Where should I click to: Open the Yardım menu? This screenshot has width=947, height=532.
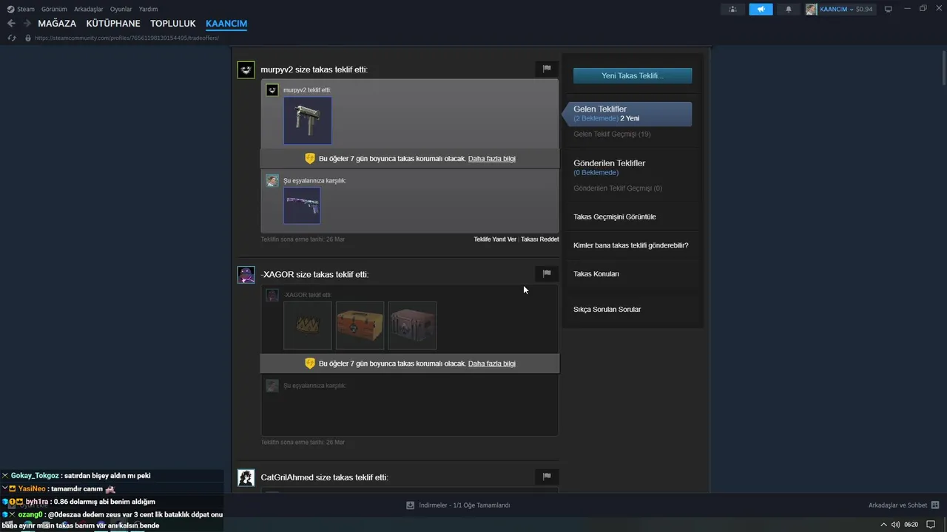148,9
